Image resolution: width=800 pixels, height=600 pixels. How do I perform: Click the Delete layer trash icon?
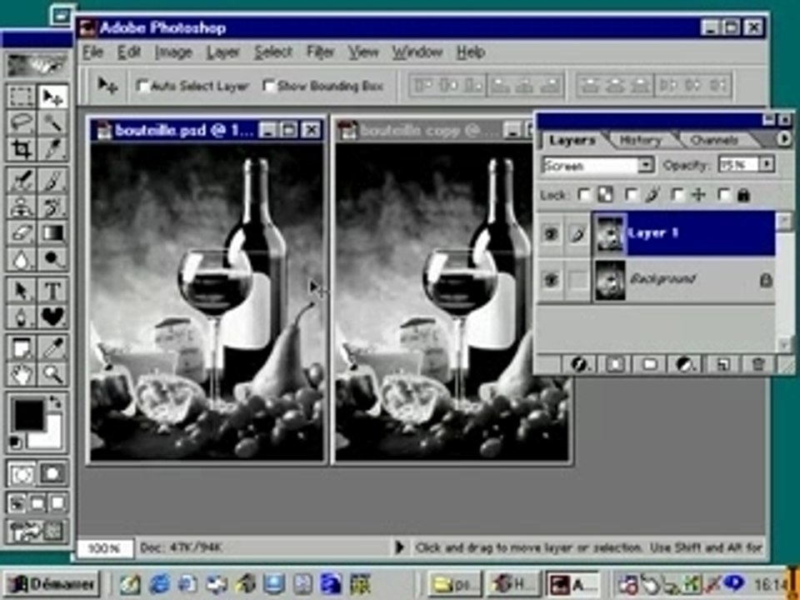click(x=758, y=364)
